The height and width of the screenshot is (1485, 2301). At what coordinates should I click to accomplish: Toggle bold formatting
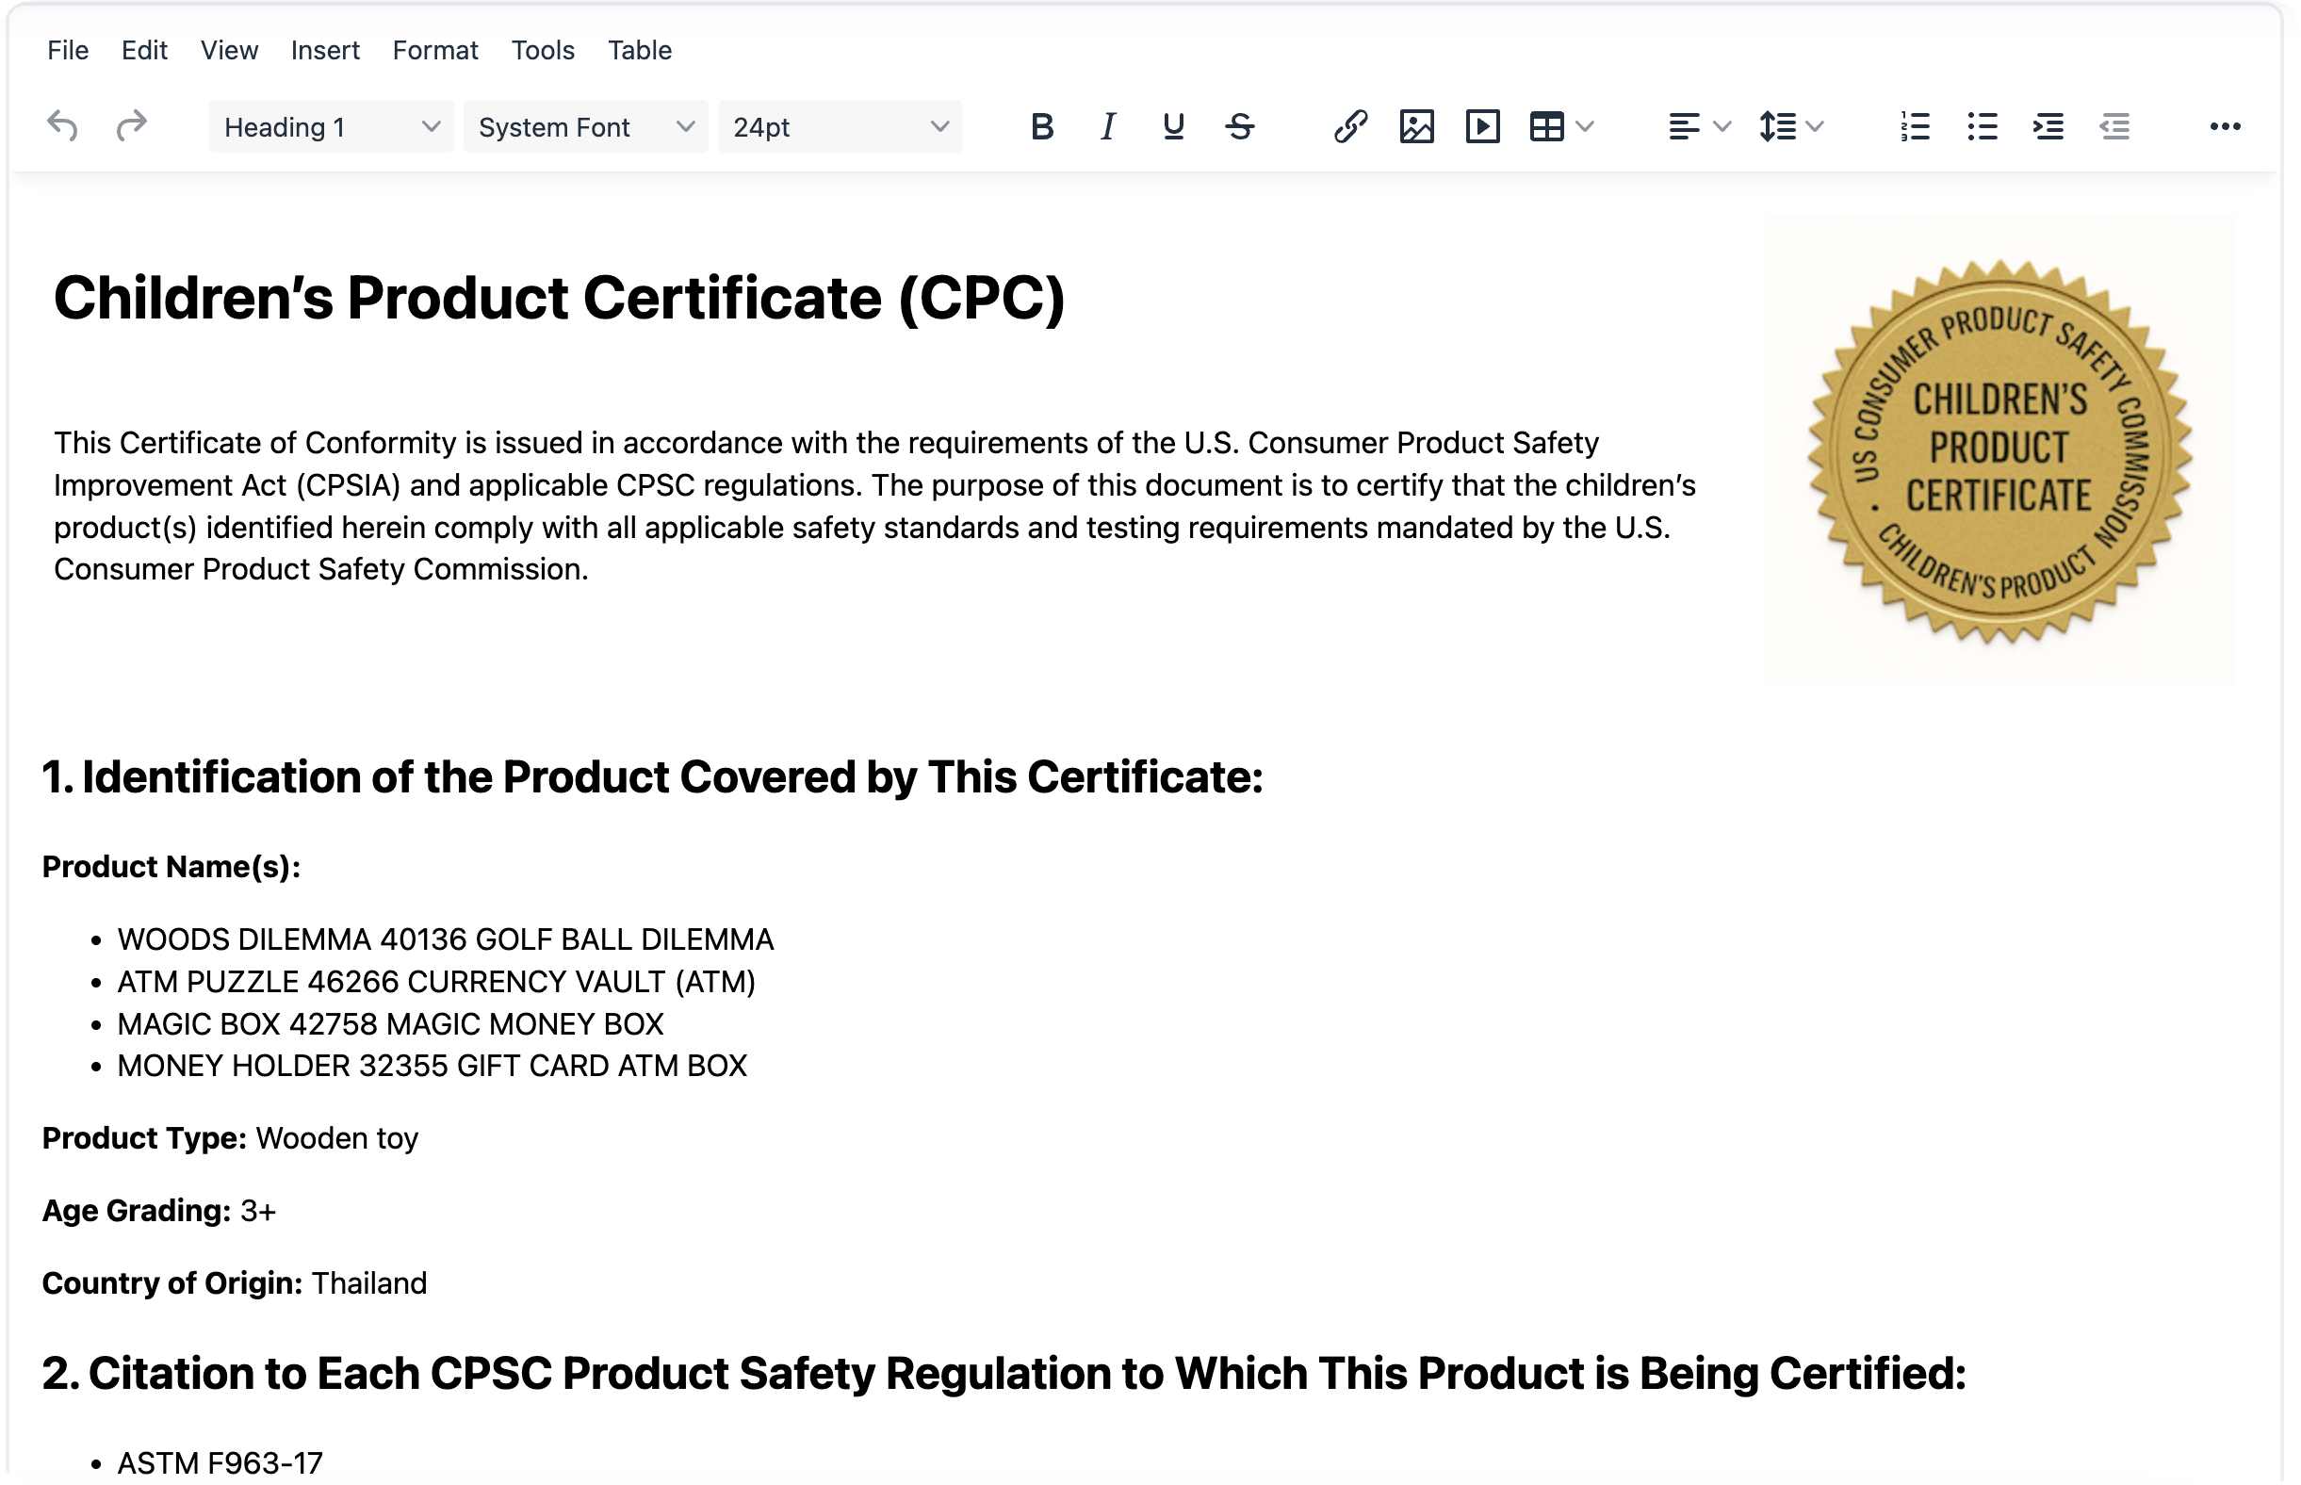pos(1042,126)
